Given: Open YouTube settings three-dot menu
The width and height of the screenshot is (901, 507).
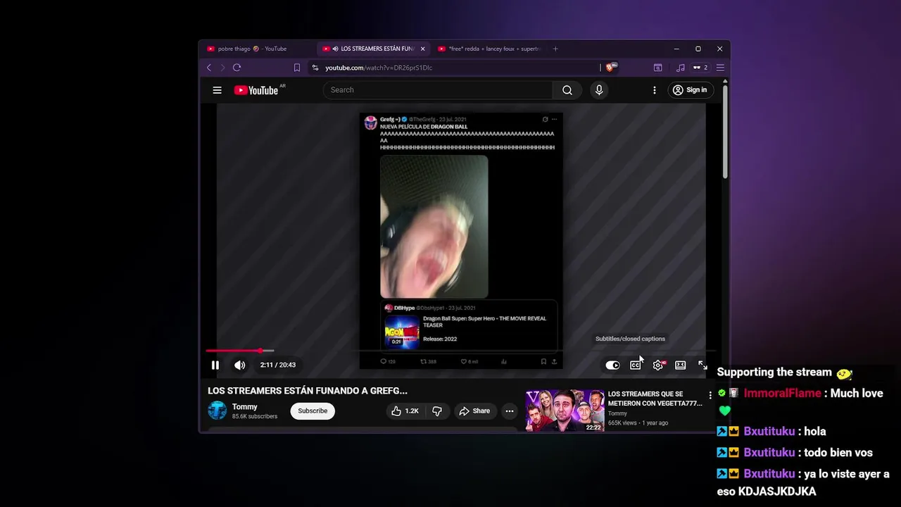Looking at the screenshot, I should point(654,90).
